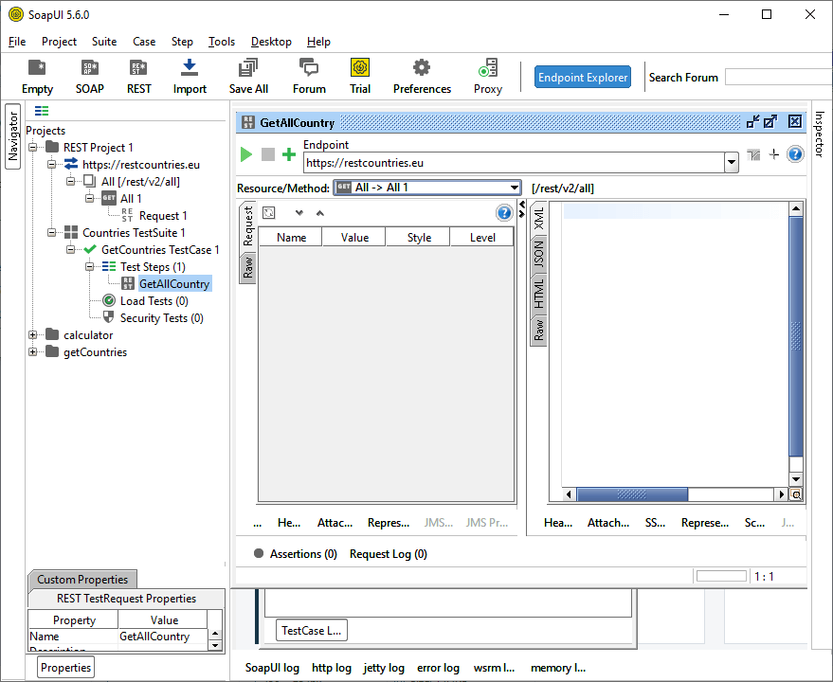Click the Search Forum input field

(778, 77)
